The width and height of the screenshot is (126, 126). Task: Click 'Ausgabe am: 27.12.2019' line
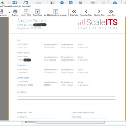[x=29, y=28]
